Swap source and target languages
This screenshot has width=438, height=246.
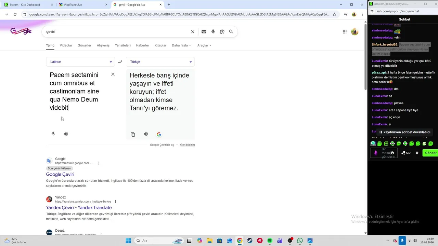[x=120, y=62]
